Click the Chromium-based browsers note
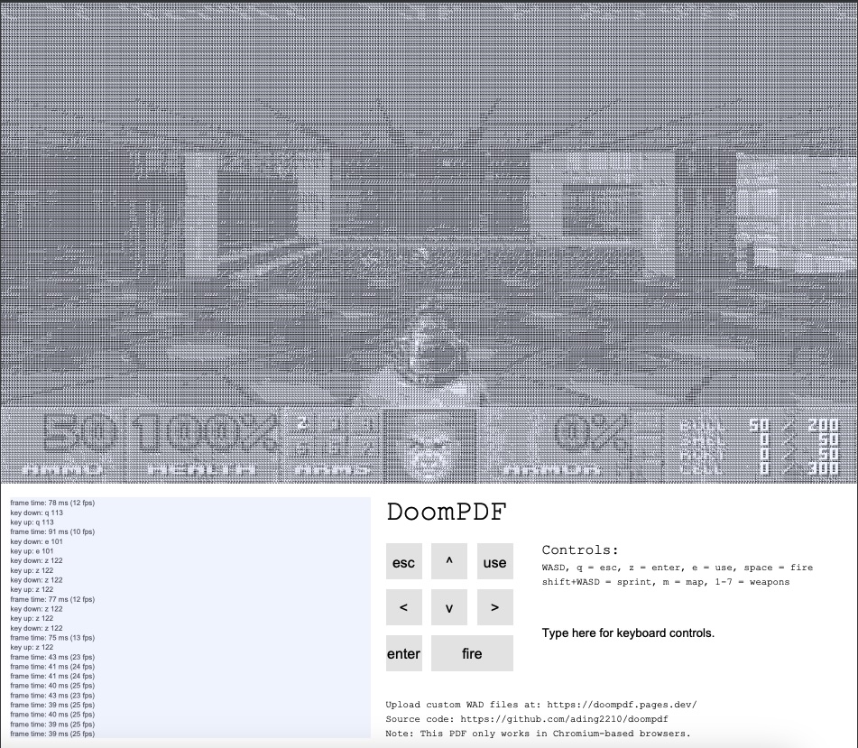The image size is (858, 748). 538,734
